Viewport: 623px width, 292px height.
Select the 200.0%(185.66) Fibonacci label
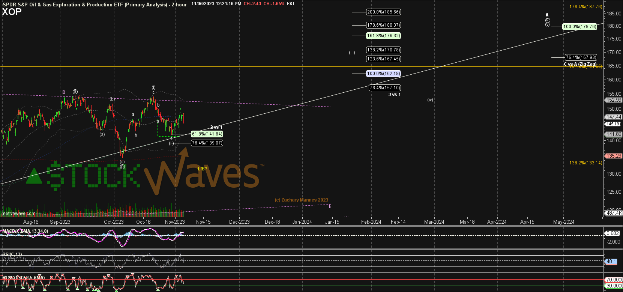click(383, 12)
